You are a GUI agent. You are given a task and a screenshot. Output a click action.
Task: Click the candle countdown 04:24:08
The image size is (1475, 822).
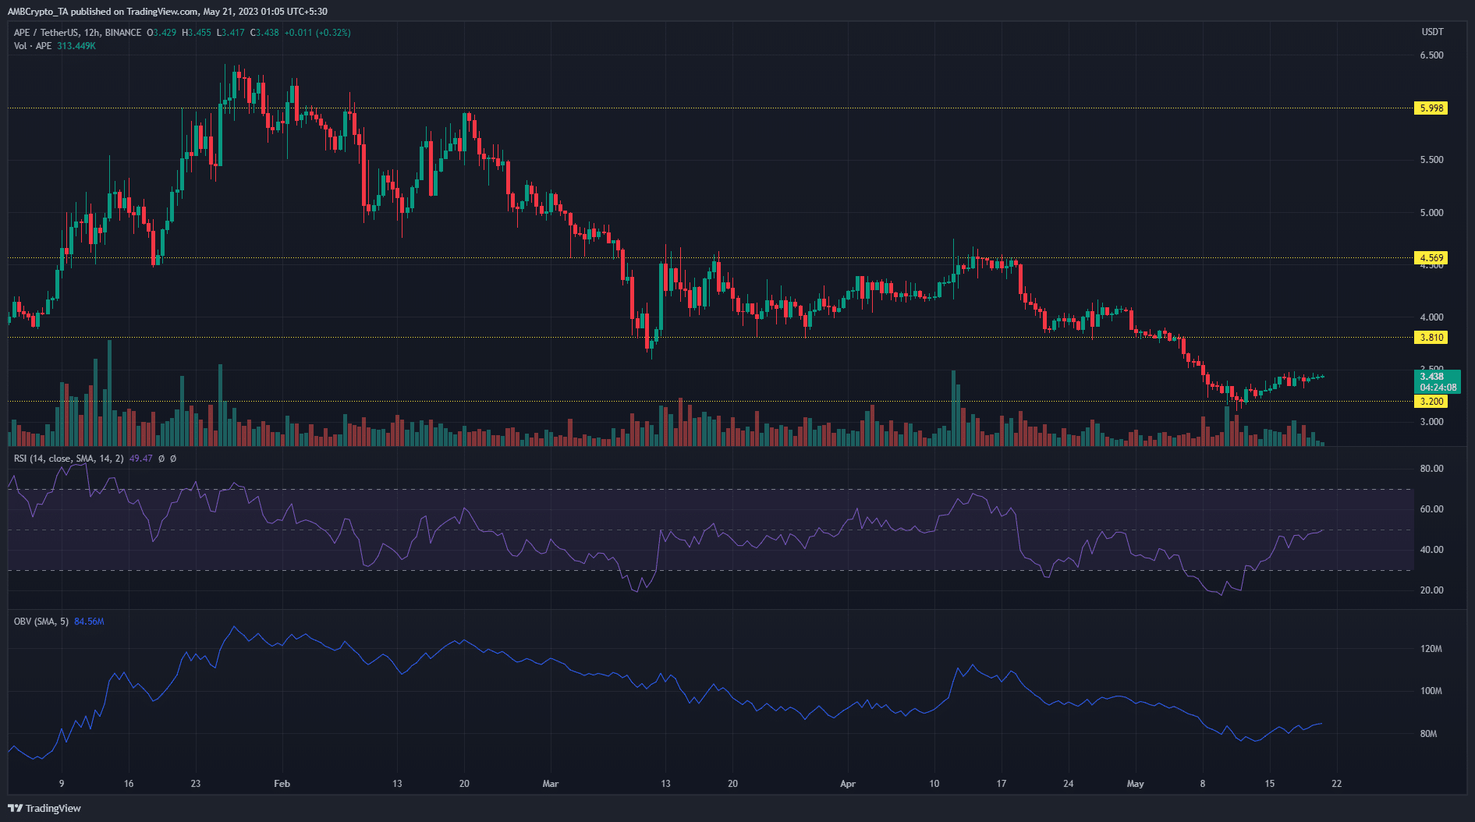(1438, 388)
